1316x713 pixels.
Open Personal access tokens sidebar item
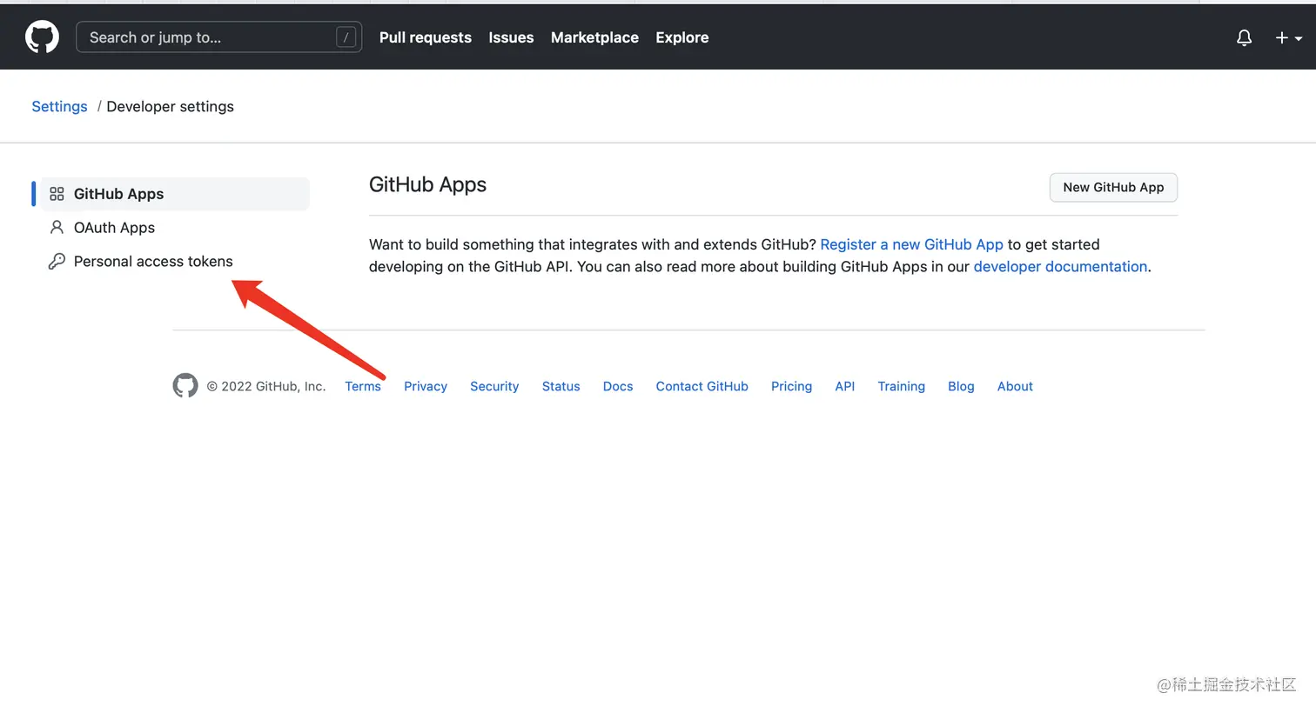tap(174, 261)
